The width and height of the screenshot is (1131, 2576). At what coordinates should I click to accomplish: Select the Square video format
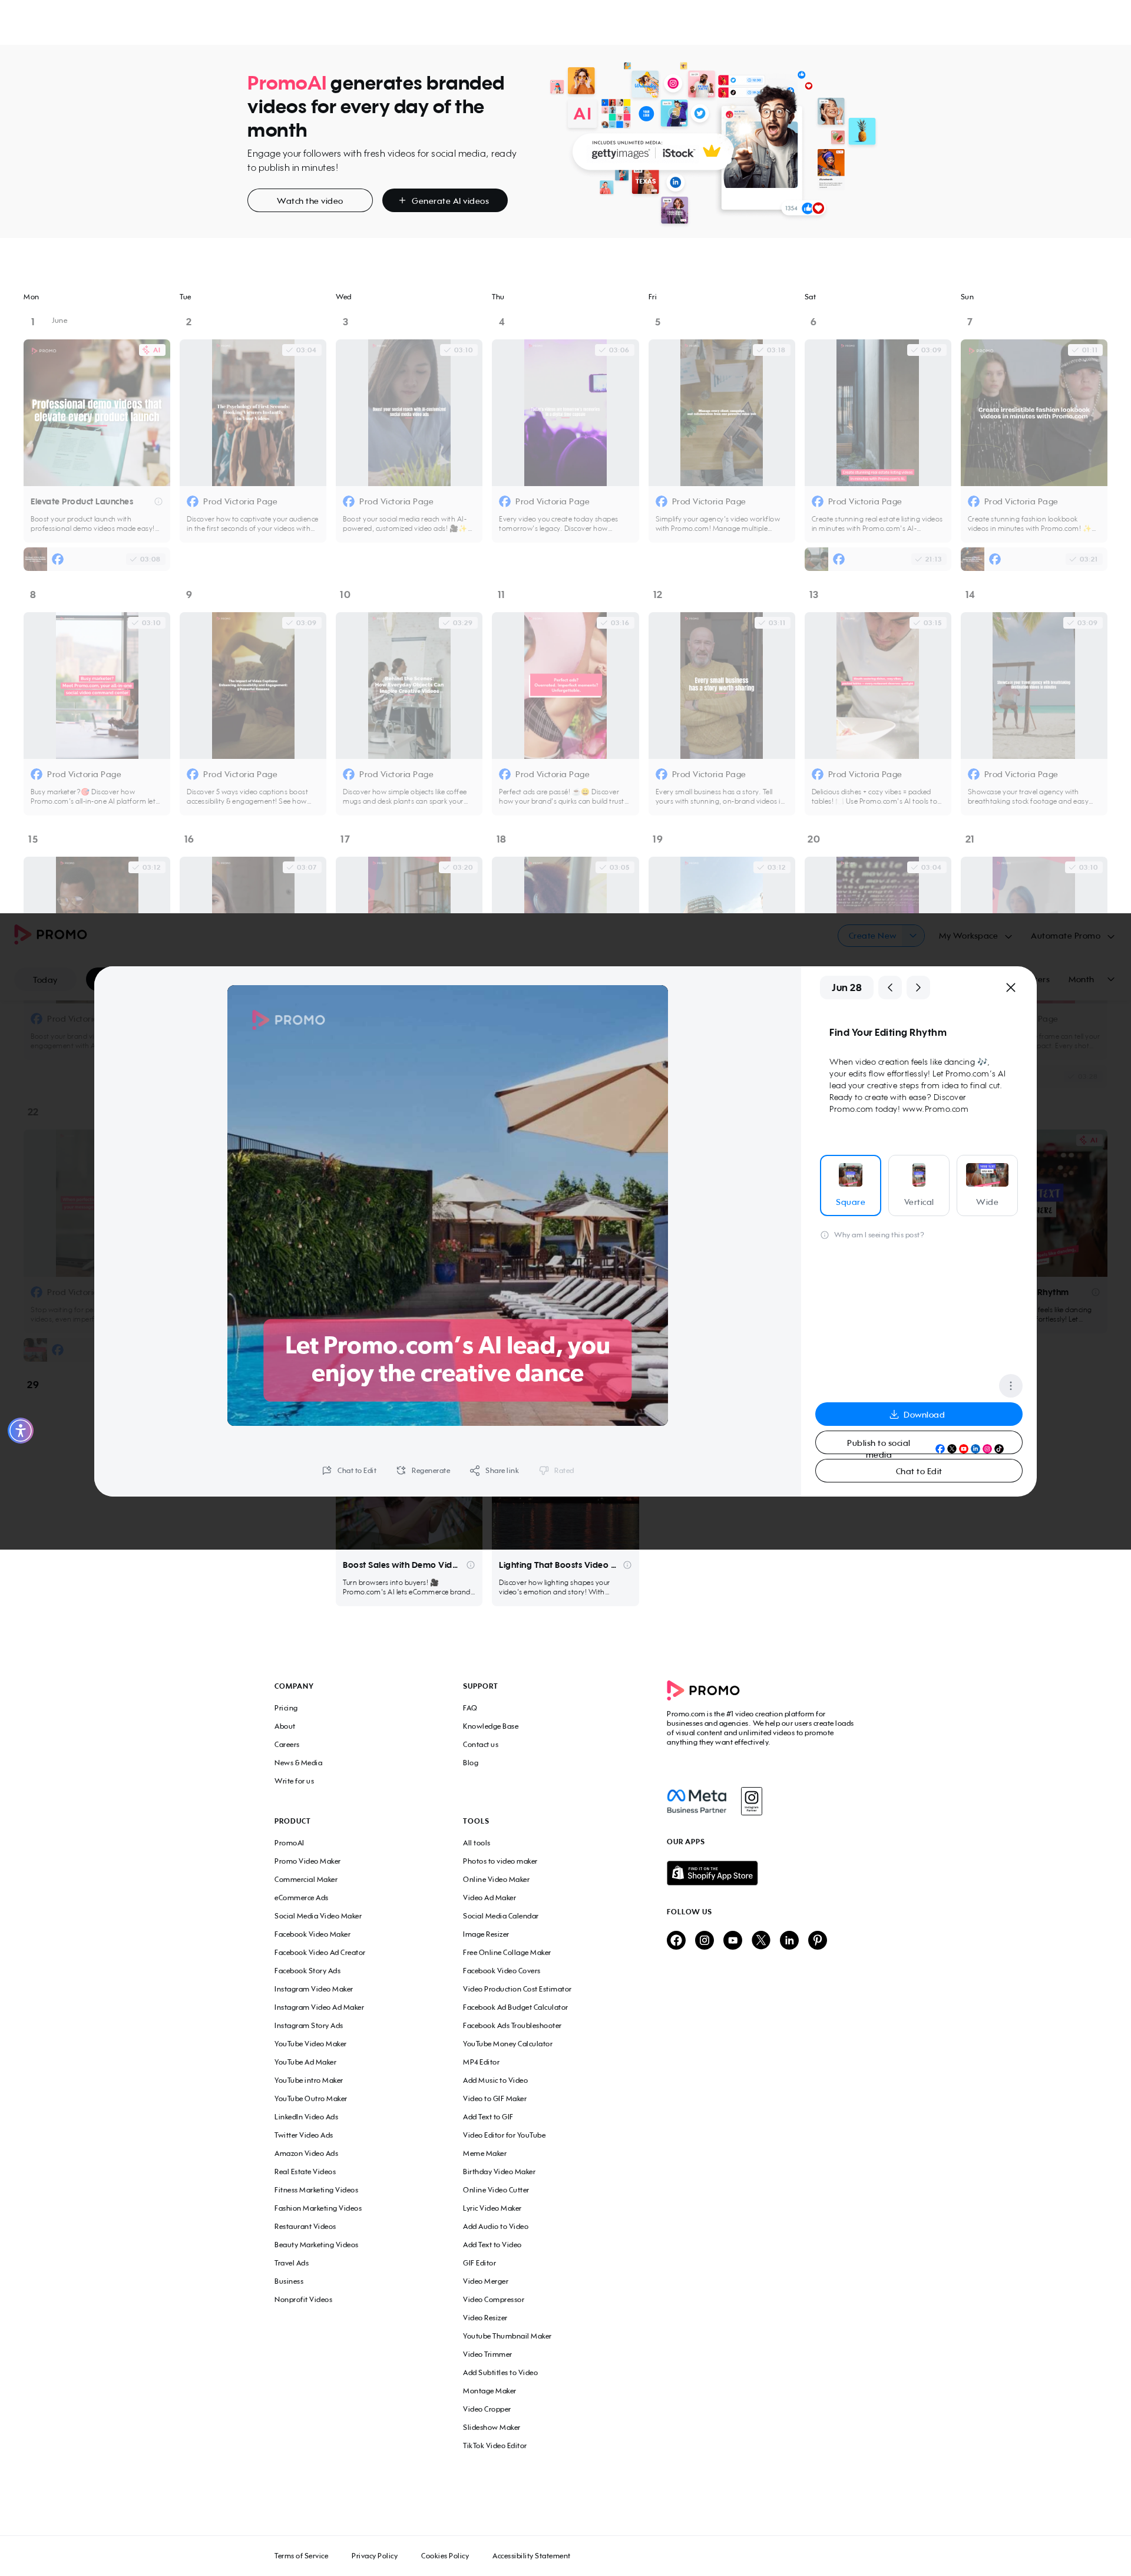(850, 1185)
